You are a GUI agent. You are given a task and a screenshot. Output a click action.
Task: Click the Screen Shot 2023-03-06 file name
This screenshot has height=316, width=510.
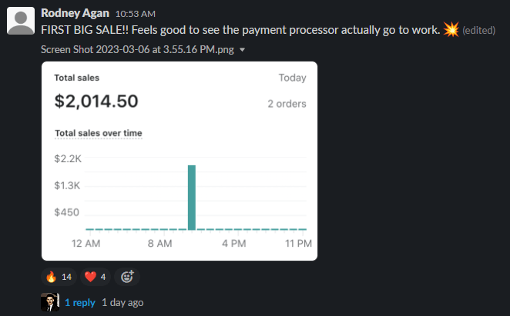[x=137, y=50]
